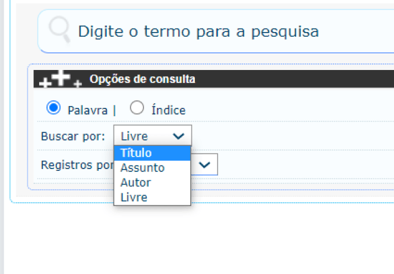Open the Registros por dropdown arrow
394x274 pixels.
pos(205,165)
